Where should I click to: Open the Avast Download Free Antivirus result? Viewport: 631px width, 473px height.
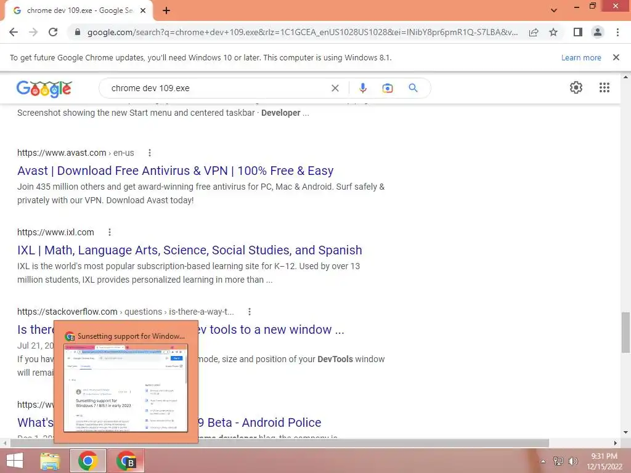(175, 171)
